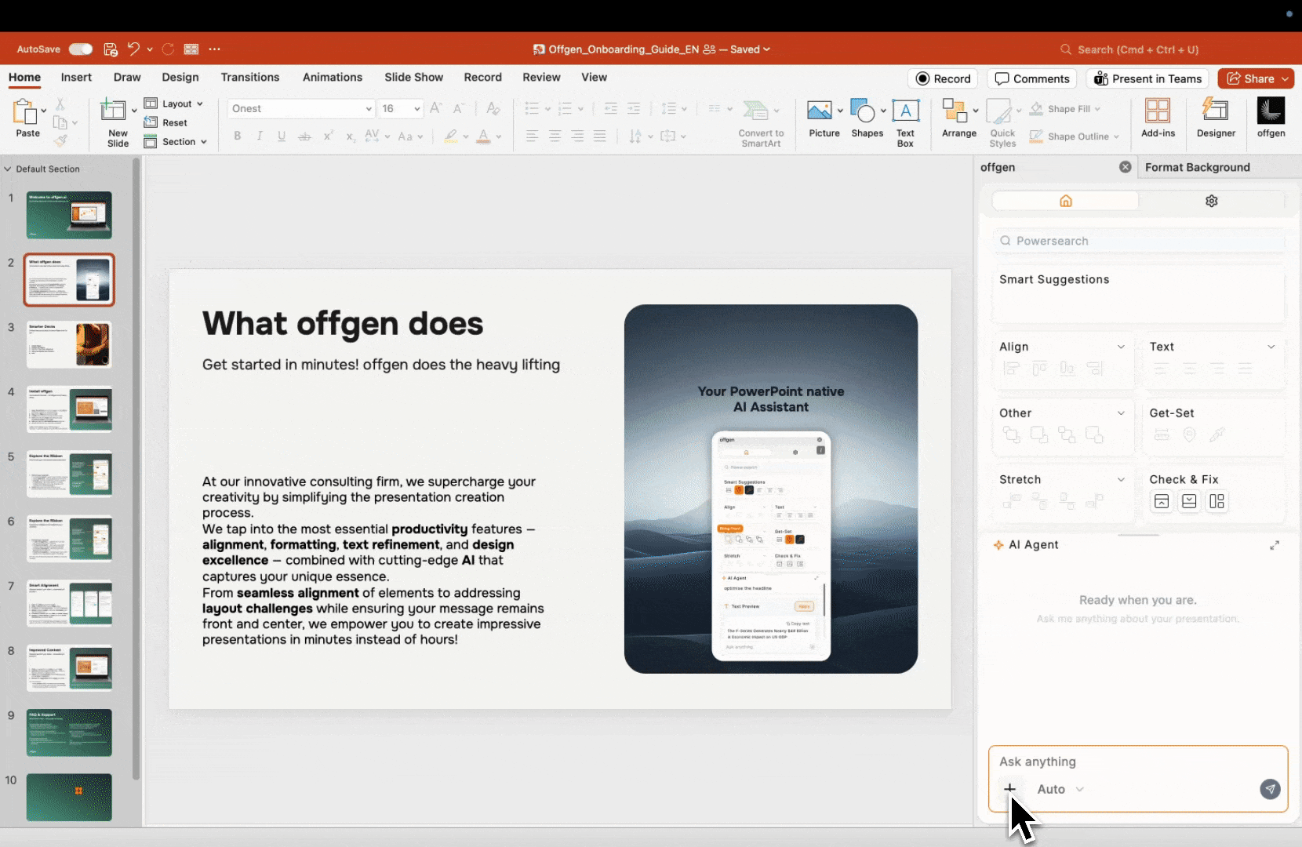The width and height of the screenshot is (1302, 847).
Task: Send the AI Agent prompt
Action: [x=1270, y=789]
